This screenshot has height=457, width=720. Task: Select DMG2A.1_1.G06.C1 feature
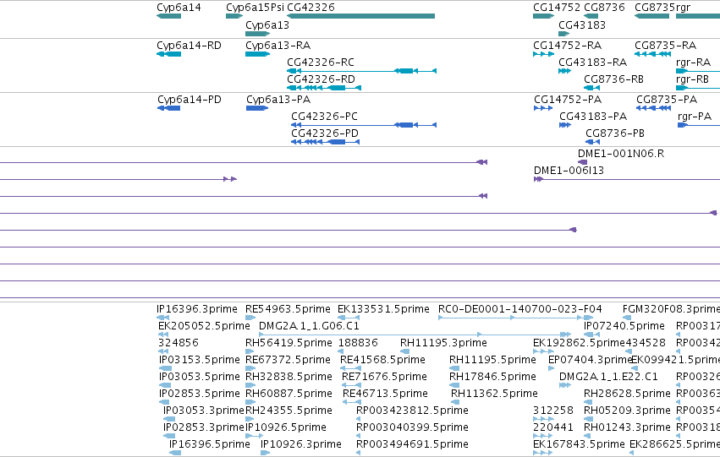click(309, 326)
